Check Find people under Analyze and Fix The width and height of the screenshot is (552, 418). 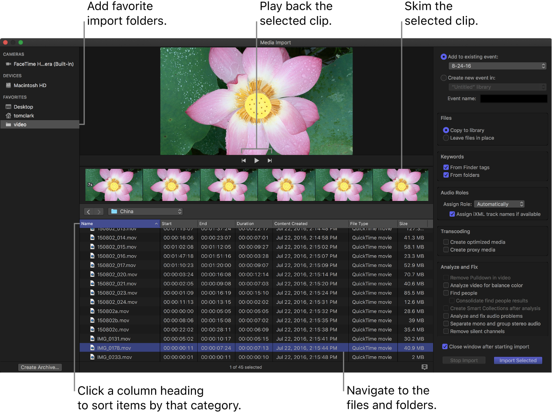click(446, 293)
